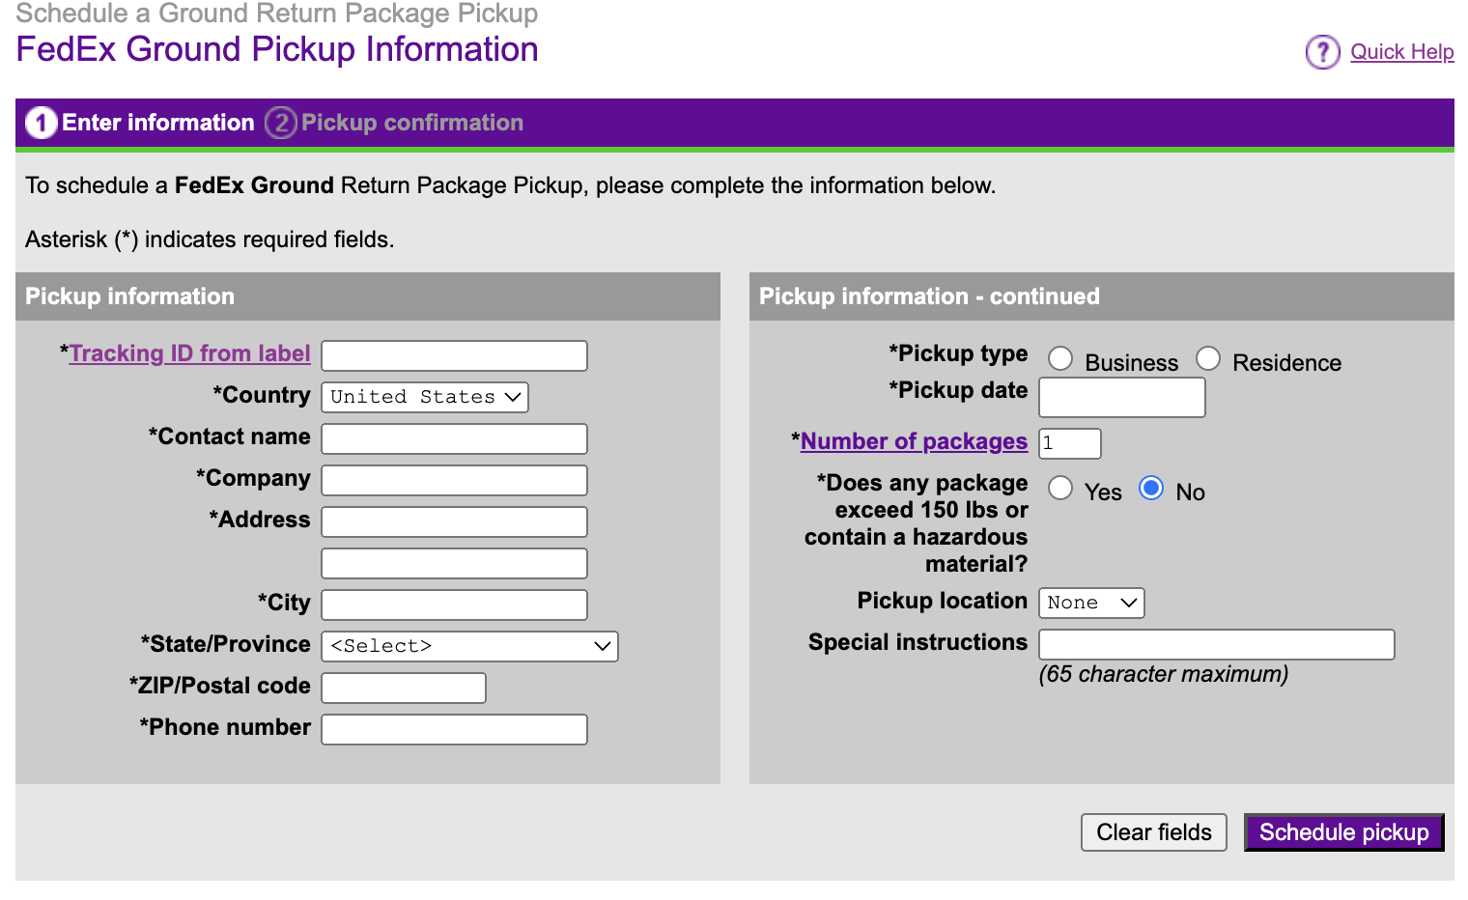Click the Schedule pickup button
Screen dimensions: 1468x900
click(1343, 832)
